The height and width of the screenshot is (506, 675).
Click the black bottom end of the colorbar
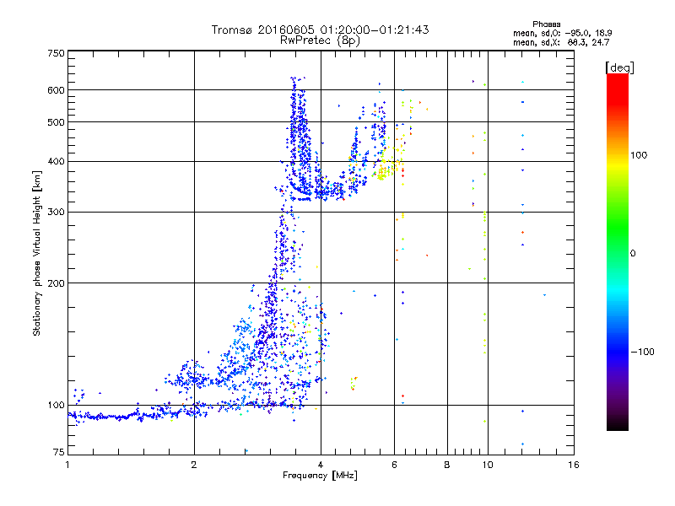pos(618,425)
